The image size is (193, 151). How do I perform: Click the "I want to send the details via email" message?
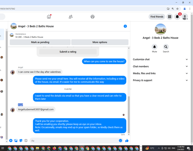click(80, 97)
